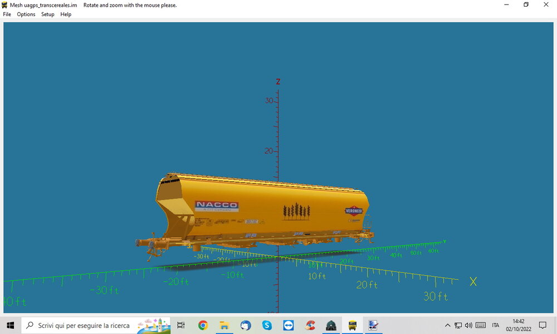Click the NACCO logo on the wagon
This screenshot has width=557, height=334.
(217, 206)
